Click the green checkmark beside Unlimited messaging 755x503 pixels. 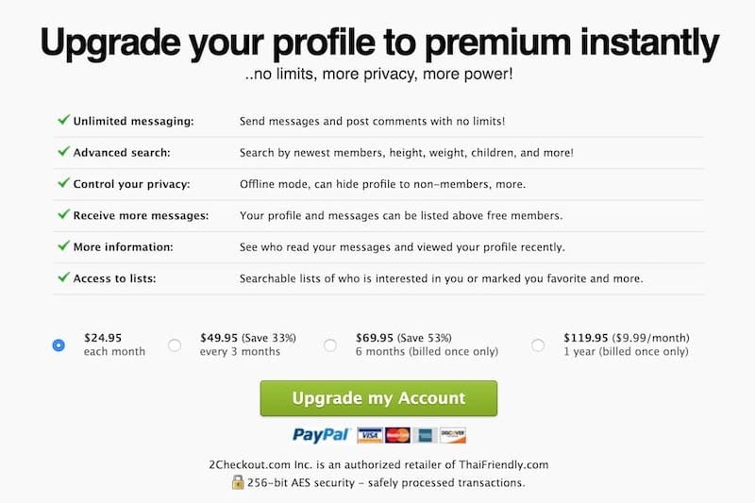click(x=63, y=121)
